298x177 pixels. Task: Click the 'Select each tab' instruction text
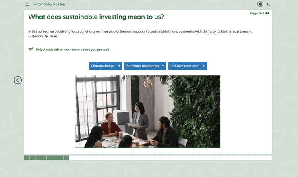tap(72, 50)
